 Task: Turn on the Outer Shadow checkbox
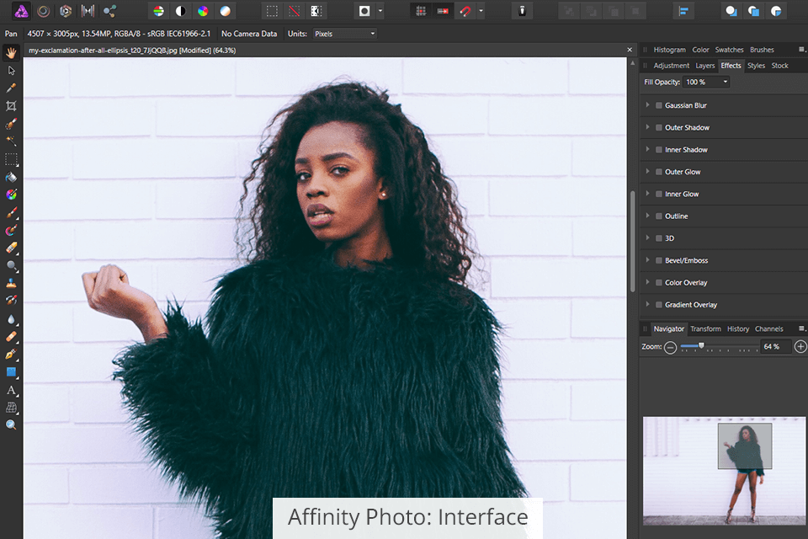pos(659,127)
